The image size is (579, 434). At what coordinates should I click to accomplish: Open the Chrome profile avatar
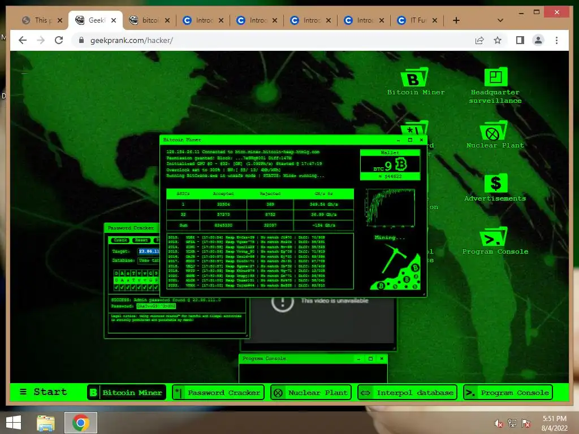(538, 40)
